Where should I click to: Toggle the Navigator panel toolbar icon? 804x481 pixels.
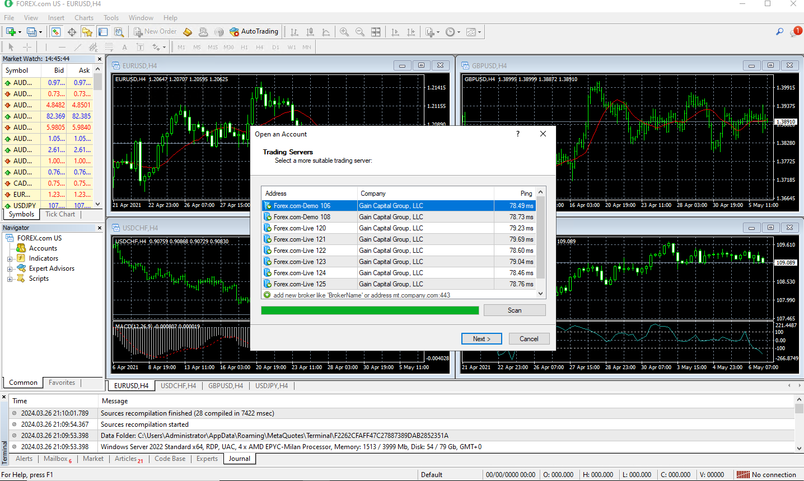87,32
